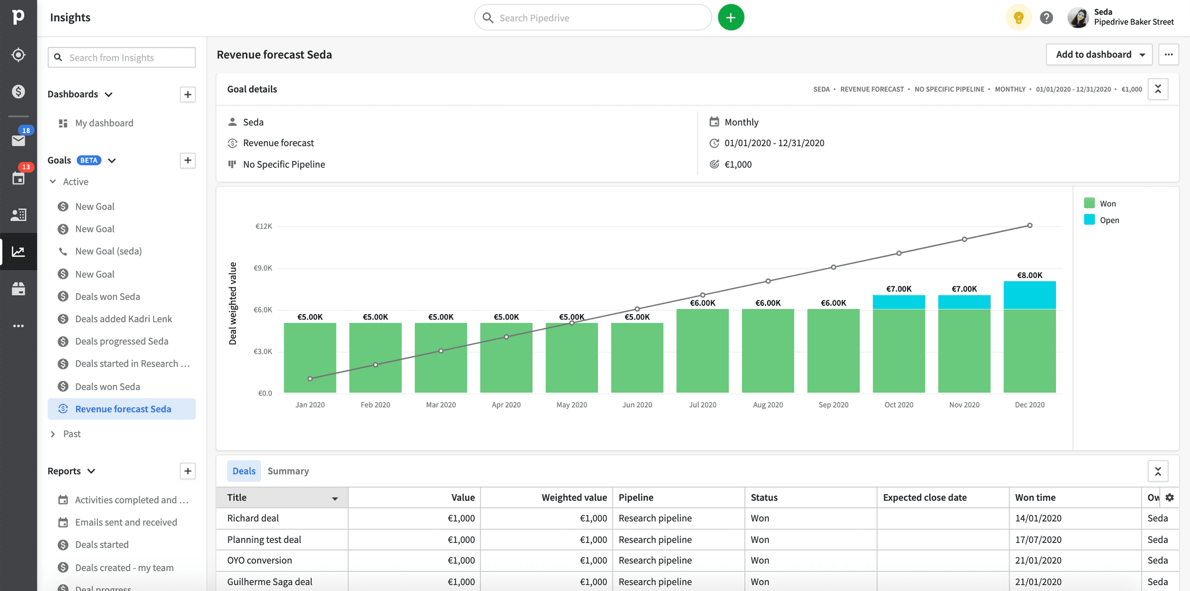Click goal line point for Dec 2020
The image size is (1190, 591).
point(1029,225)
